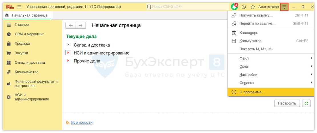The height and width of the screenshot is (133, 317).
Task: Expand the Прочие дела row
Action: tap(68, 61)
